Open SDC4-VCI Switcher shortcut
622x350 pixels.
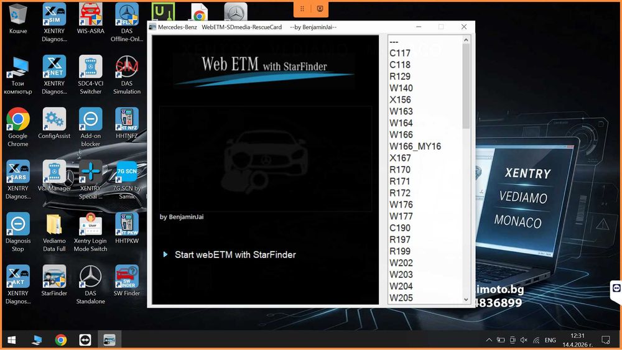pos(90,75)
